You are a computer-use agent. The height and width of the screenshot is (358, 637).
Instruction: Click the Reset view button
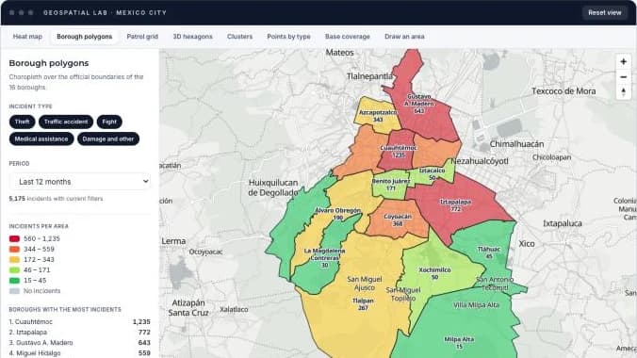(x=605, y=12)
